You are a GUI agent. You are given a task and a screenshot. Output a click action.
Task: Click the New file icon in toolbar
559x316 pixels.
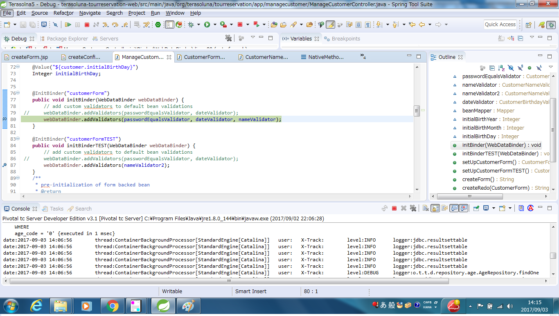pyautogui.click(x=7, y=25)
